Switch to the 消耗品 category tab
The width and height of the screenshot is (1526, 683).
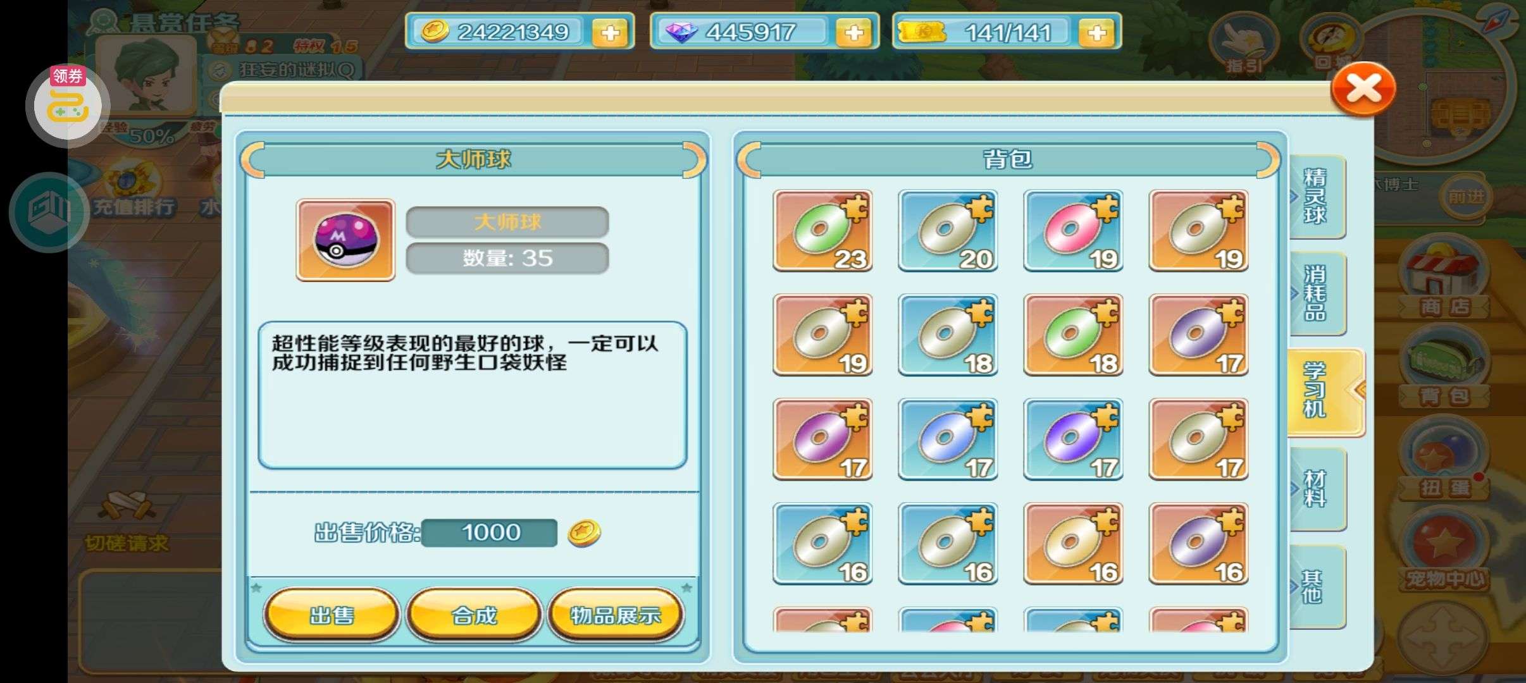1316,293
